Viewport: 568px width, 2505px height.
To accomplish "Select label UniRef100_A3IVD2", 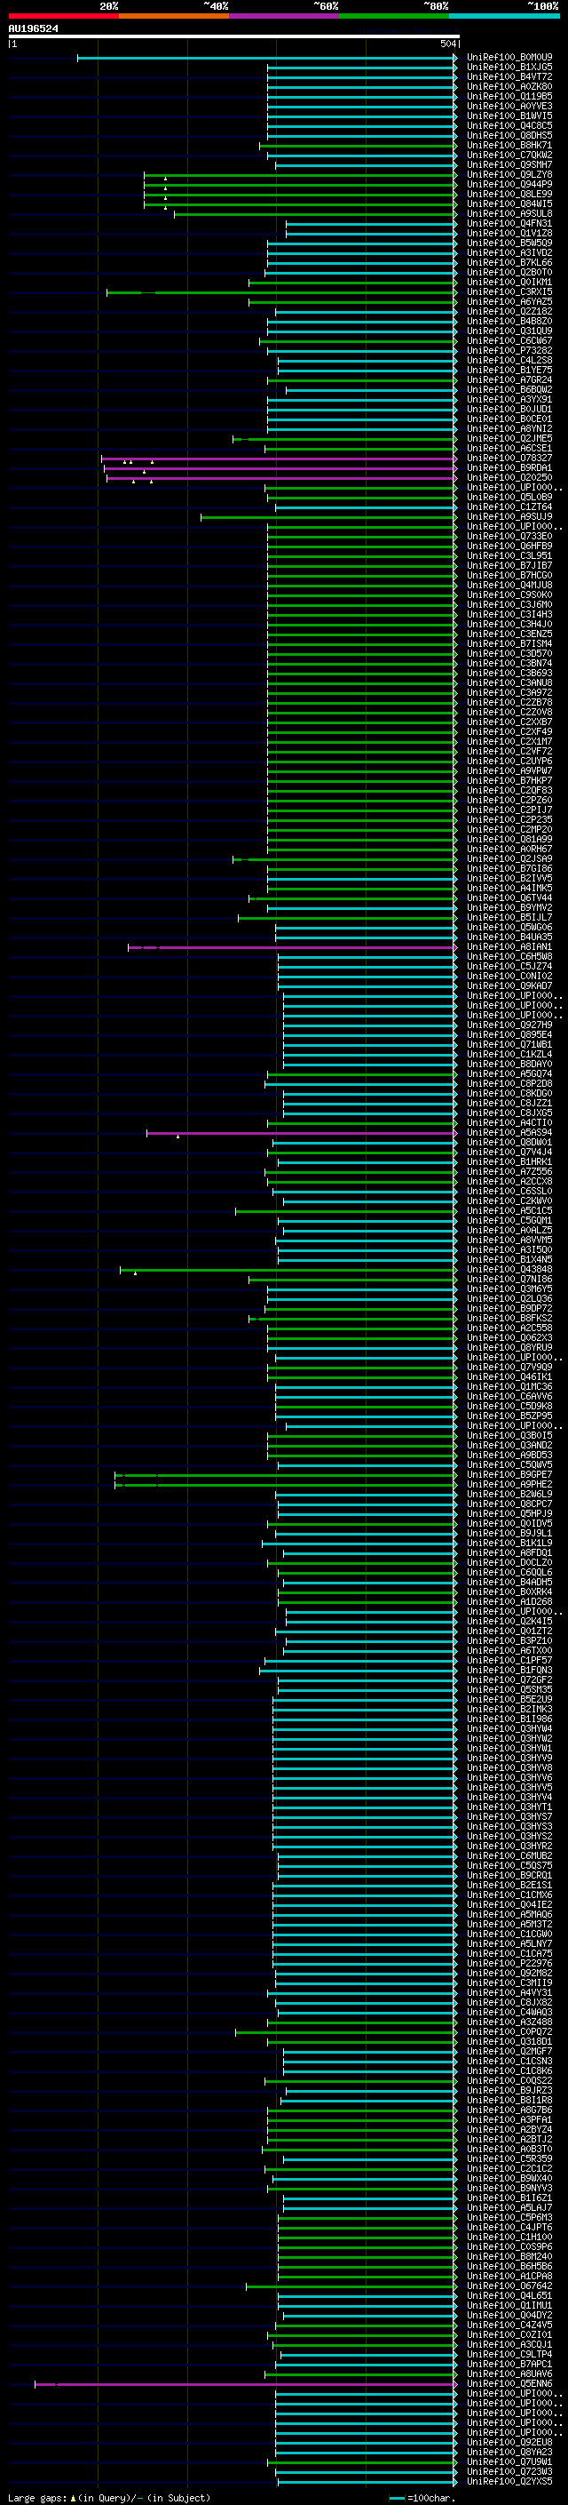I will coord(509,253).
